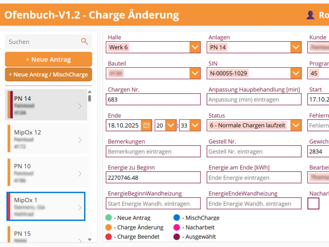Expand the Status dropdown
Viewport: 329px width, 247px height.
point(296,125)
